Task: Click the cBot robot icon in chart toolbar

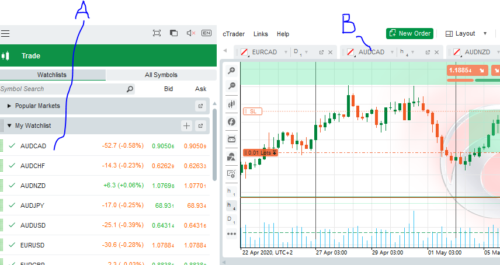Action: (231, 139)
